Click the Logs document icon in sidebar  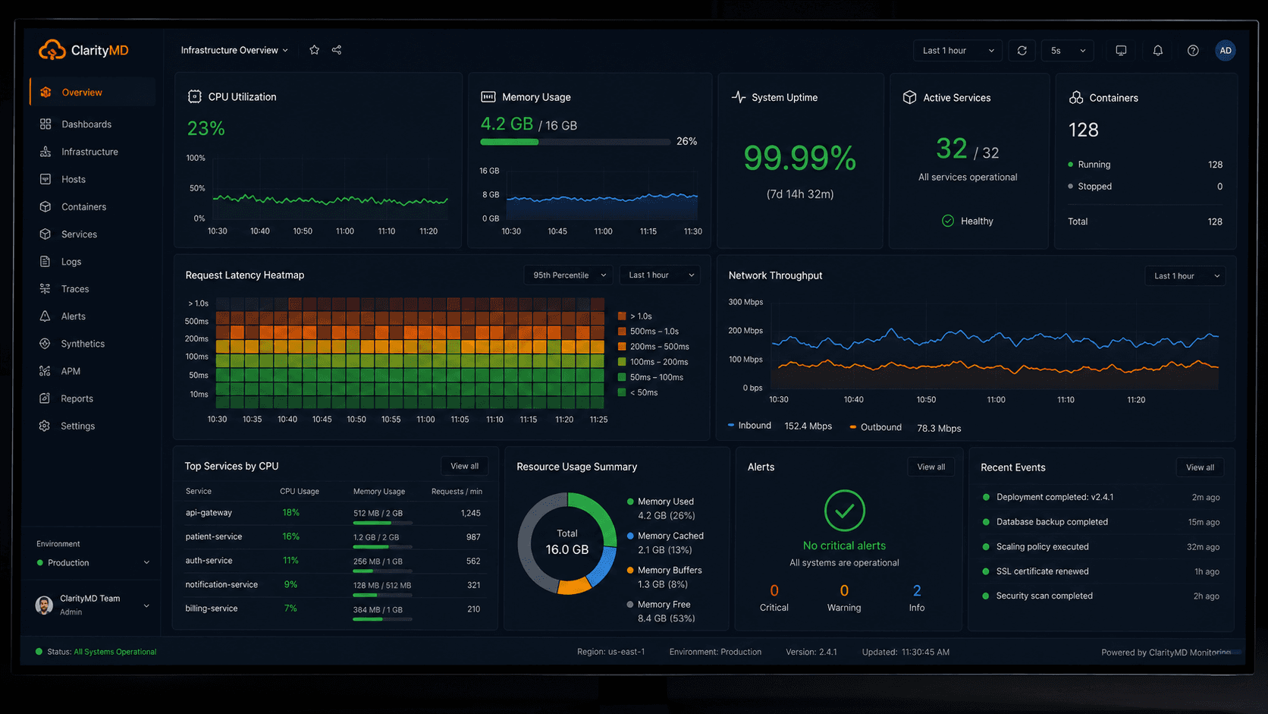tap(46, 262)
